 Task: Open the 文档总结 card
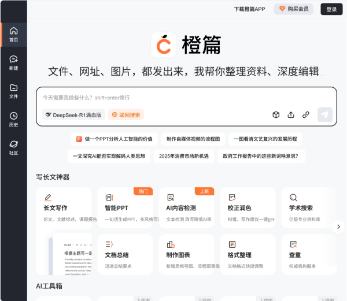tap(125, 255)
